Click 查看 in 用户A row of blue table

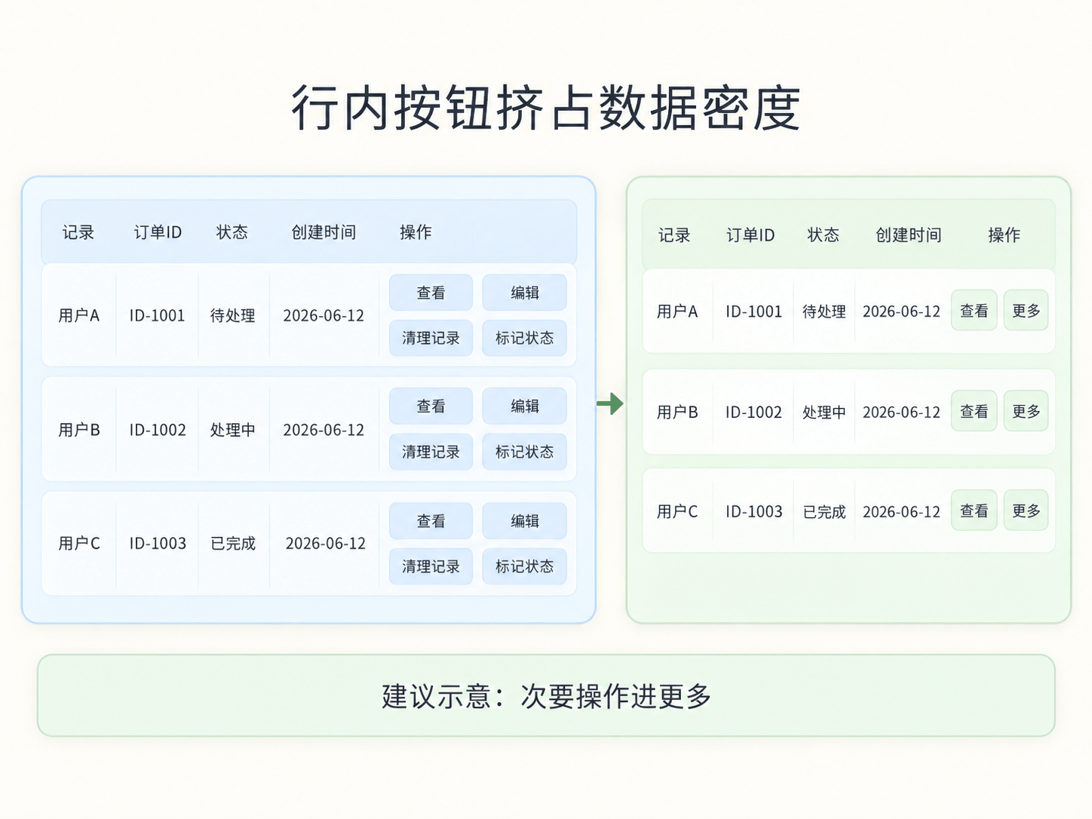(431, 293)
